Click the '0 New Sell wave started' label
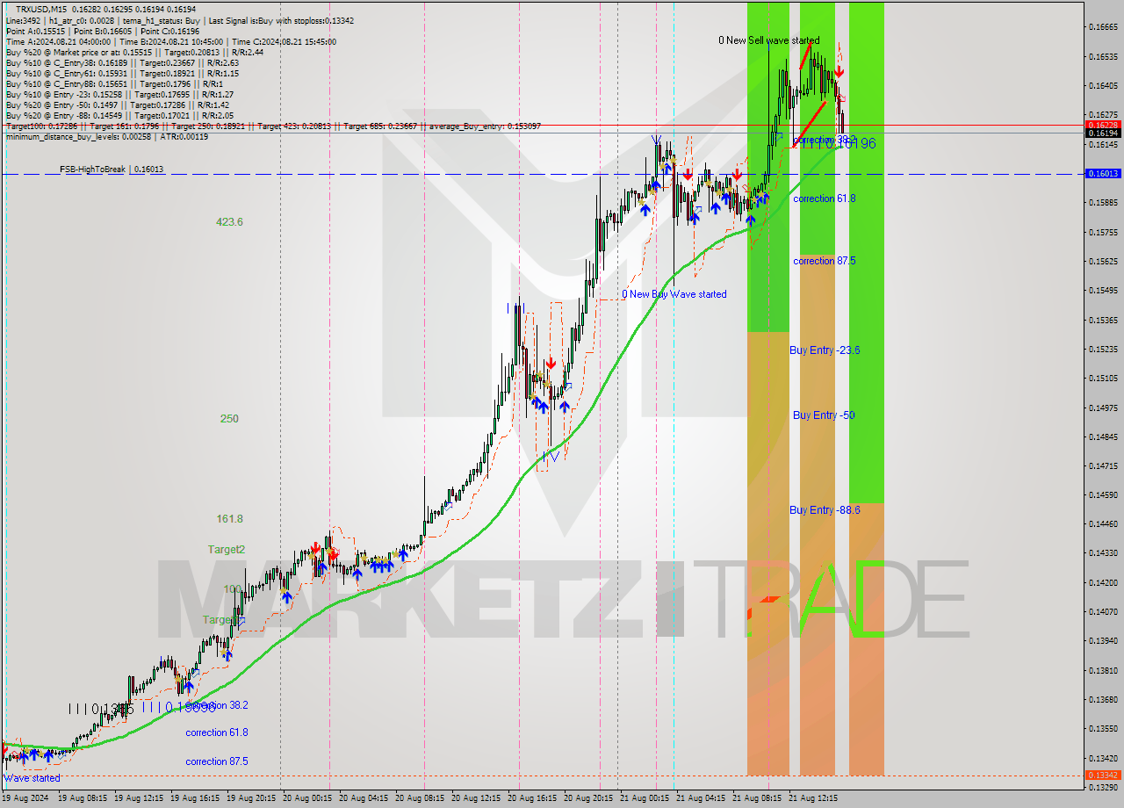Image resolution: width=1124 pixels, height=808 pixels. tap(768, 40)
